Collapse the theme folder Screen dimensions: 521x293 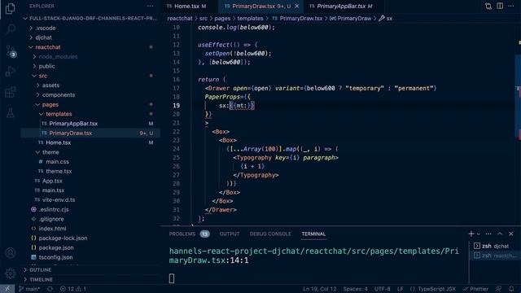(x=50, y=152)
